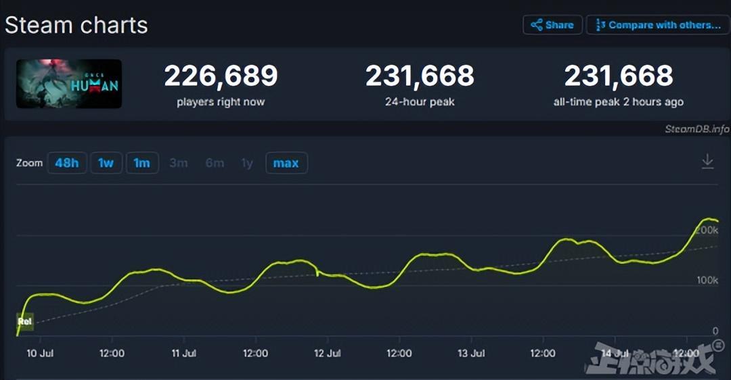
Task: Click the 200k y-axis label
Action: [x=706, y=231]
